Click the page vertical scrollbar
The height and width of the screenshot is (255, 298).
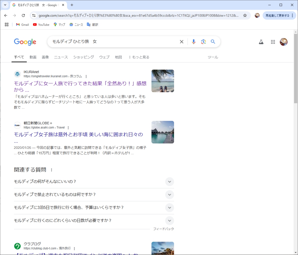tap(296, 73)
